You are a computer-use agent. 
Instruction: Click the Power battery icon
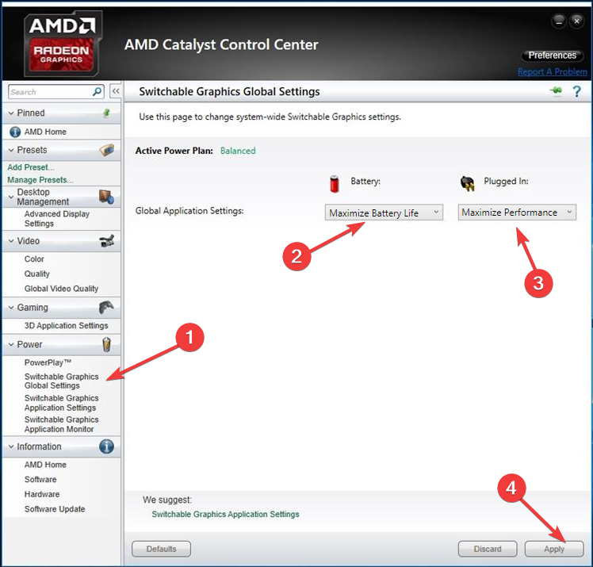(x=107, y=345)
